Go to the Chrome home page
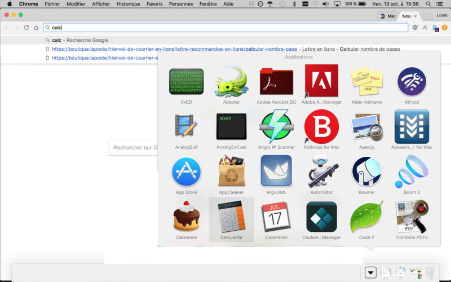The width and height of the screenshot is (451, 282). [x=36, y=28]
